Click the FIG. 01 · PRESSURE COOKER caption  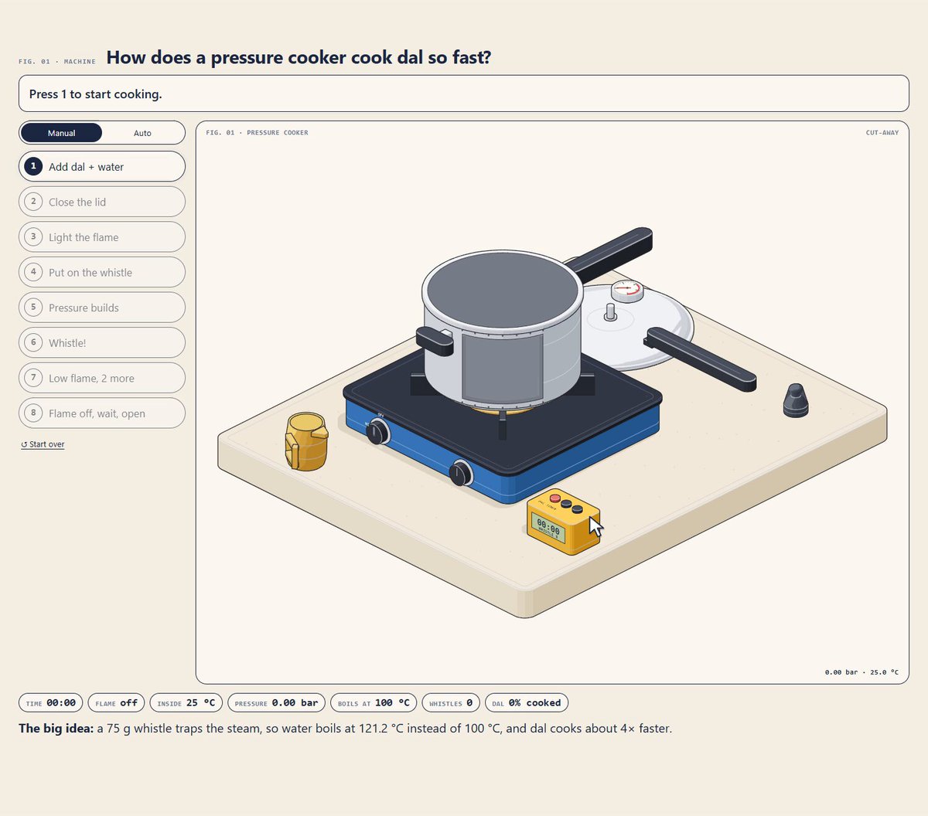click(x=257, y=133)
